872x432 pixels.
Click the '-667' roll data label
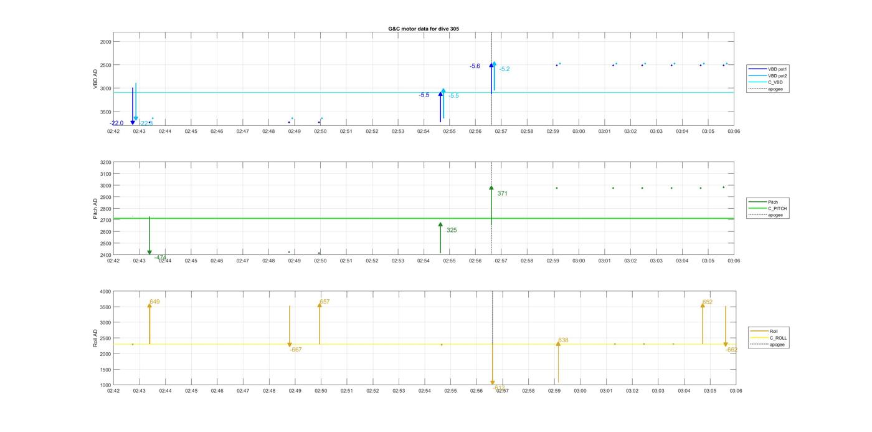pyautogui.click(x=296, y=350)
